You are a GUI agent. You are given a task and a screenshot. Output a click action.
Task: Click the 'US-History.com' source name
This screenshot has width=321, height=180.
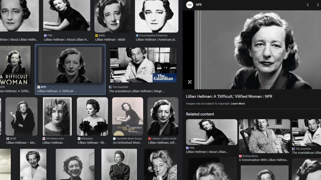click(55, 138)
